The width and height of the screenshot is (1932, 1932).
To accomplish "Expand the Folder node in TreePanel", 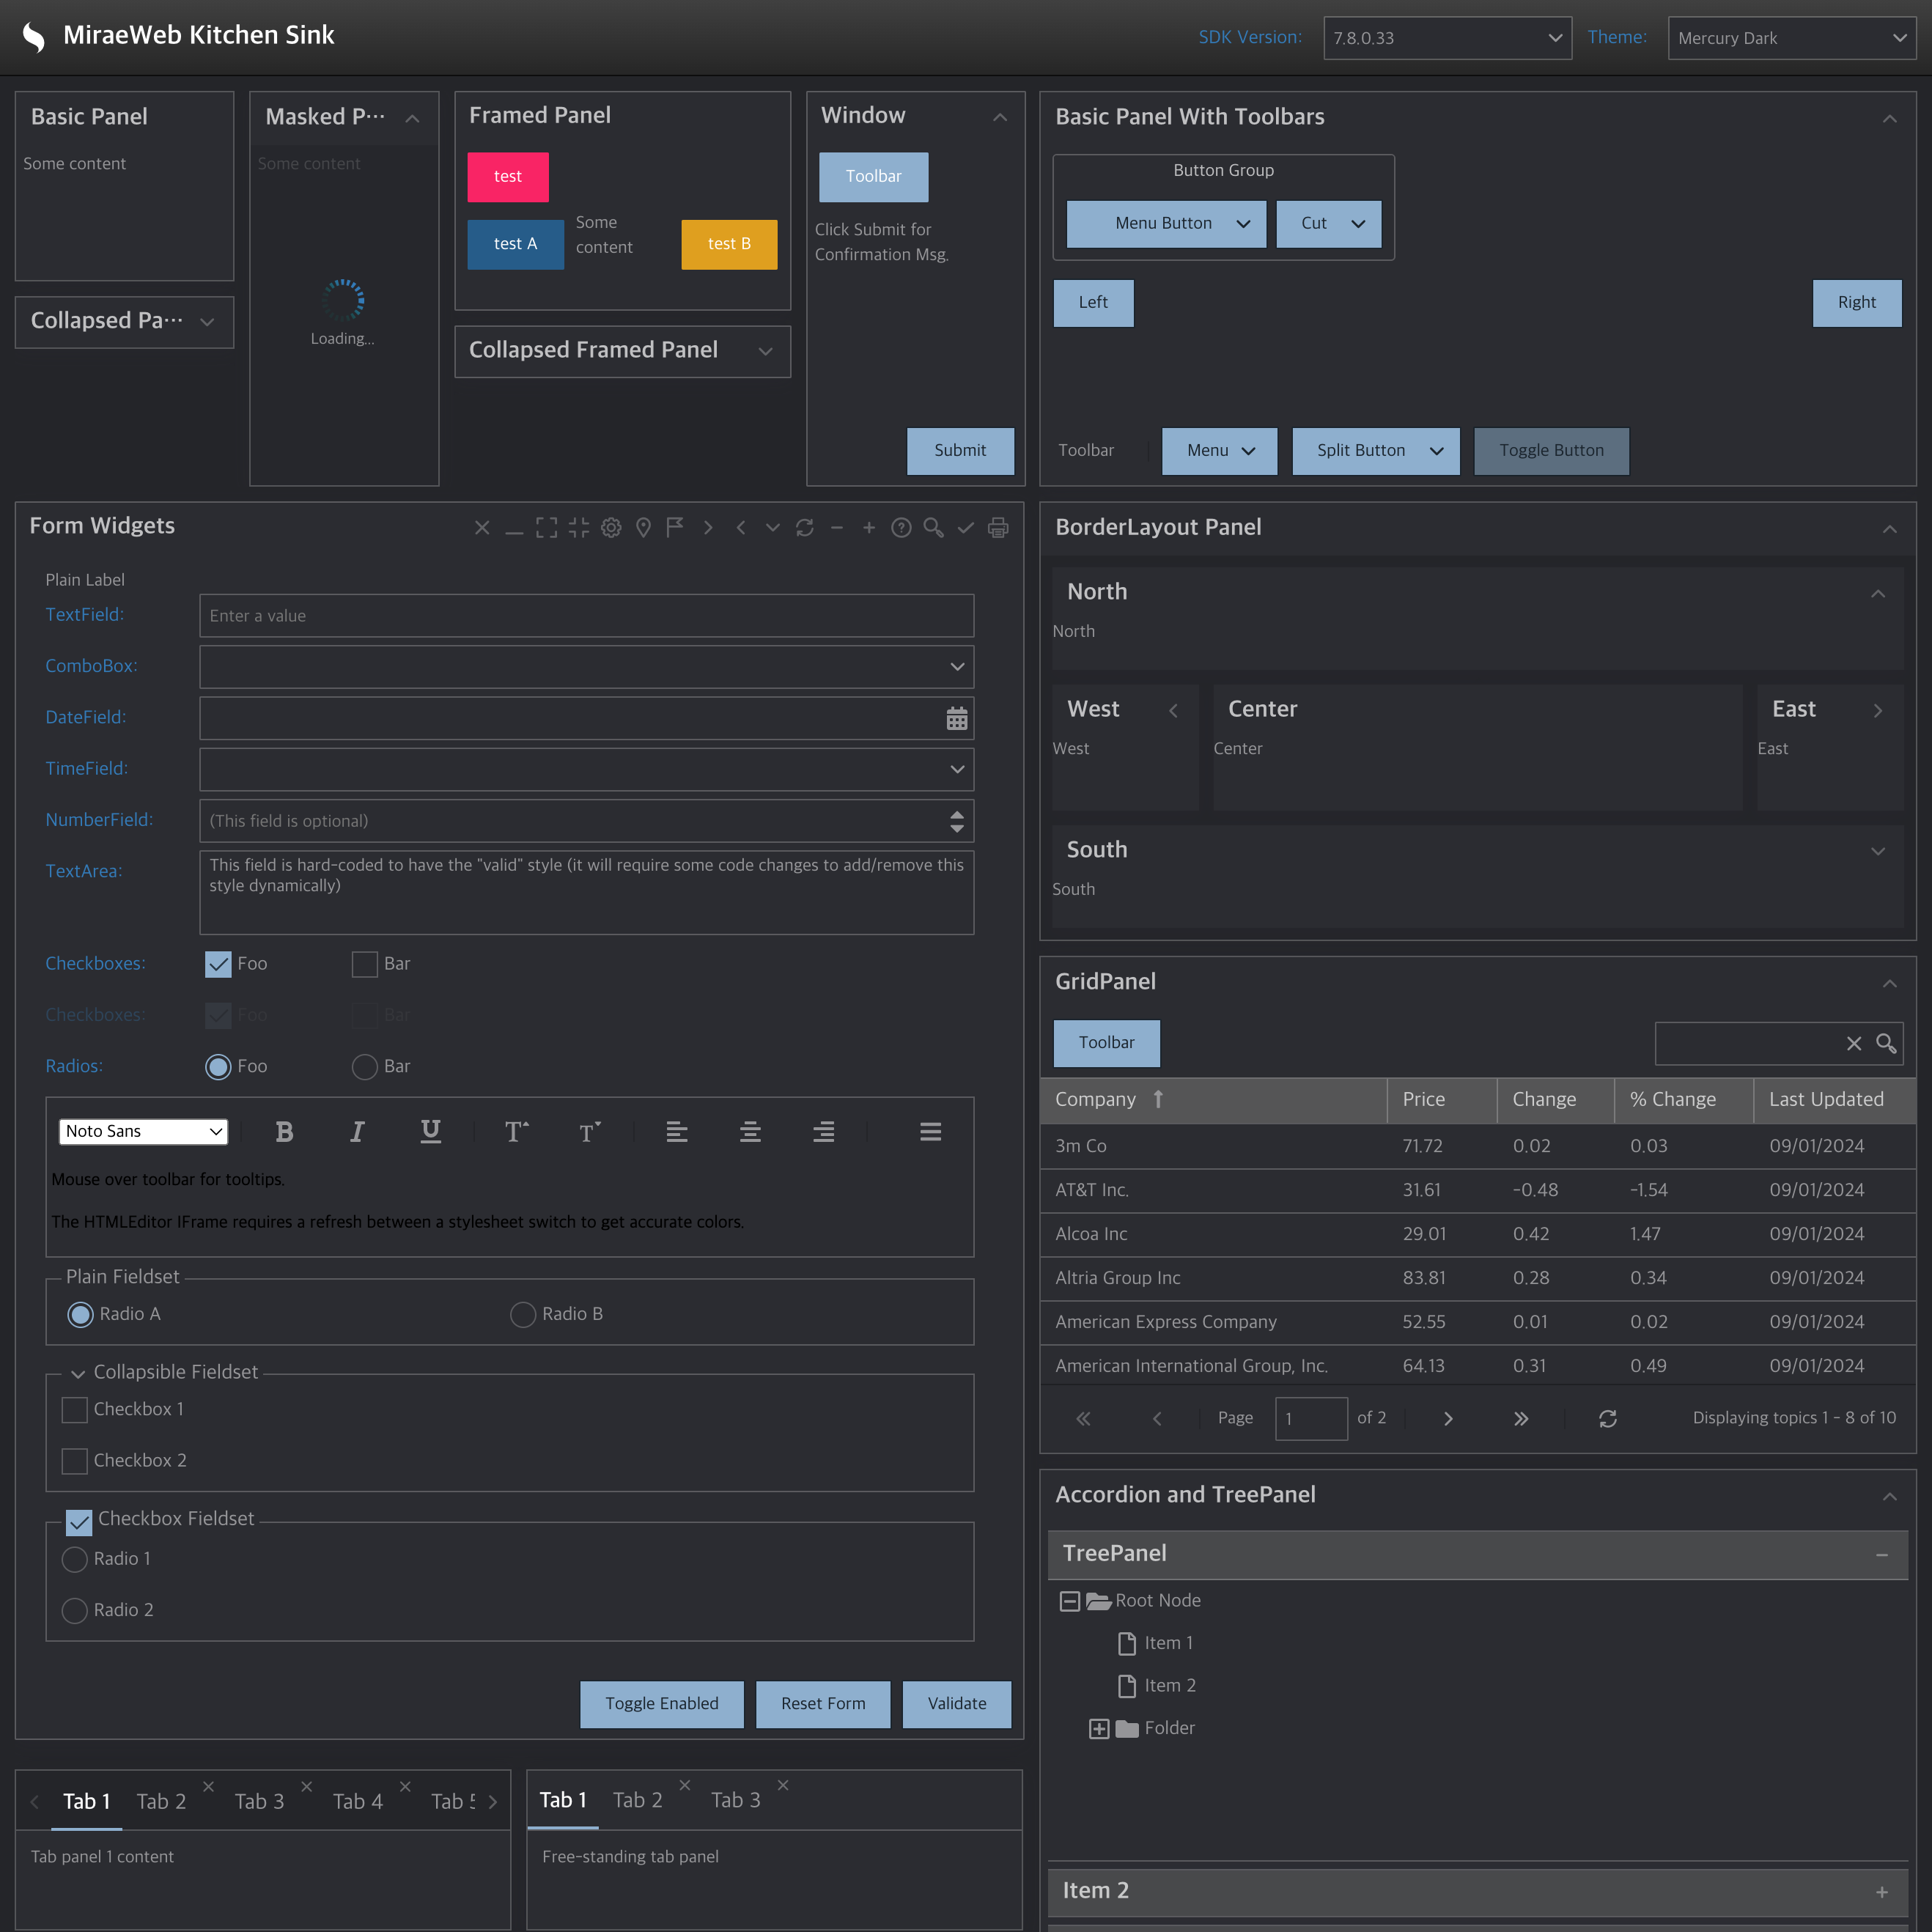I will click(x=1100, y=1728).
